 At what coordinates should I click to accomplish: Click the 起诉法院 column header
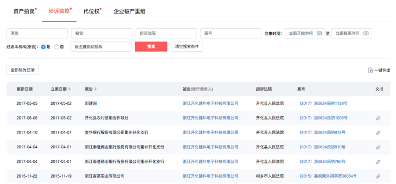(264, 89)
